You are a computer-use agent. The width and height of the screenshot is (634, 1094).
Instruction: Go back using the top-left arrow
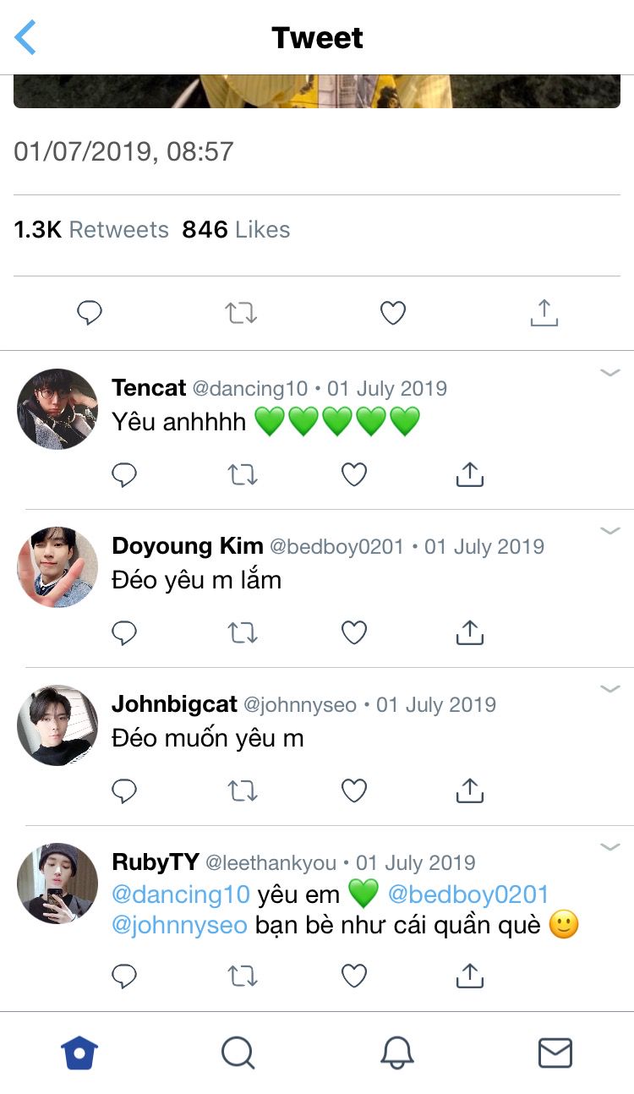[x=26, y=38]
